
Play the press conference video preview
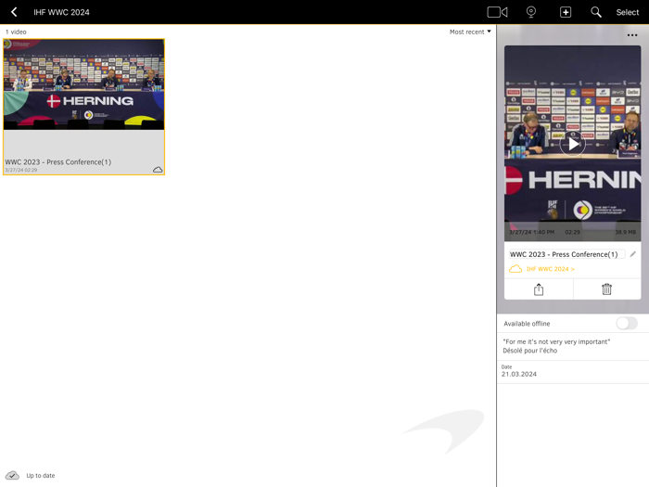pyautogui.click(x=573, y=144)
